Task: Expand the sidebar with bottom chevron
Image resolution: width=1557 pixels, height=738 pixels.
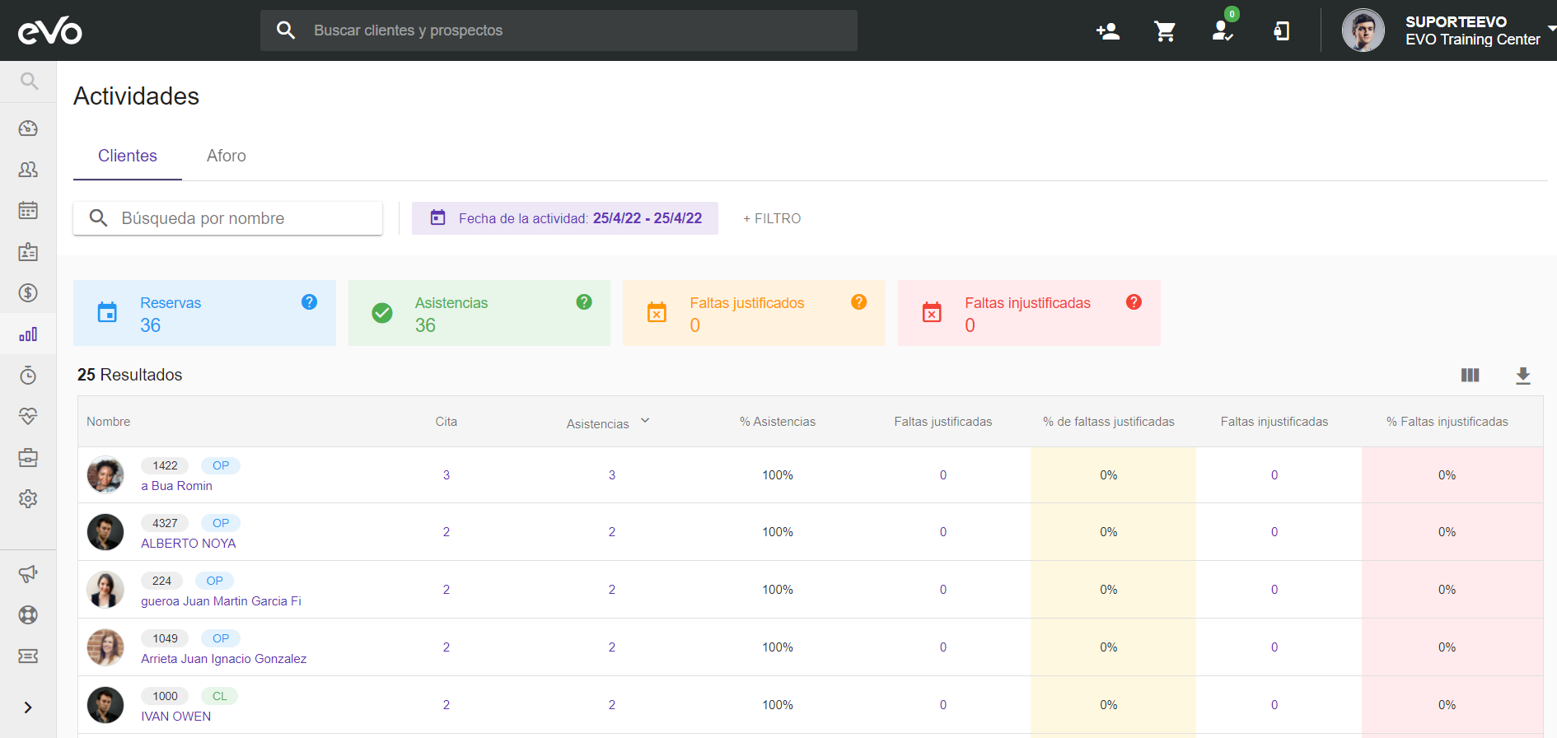Action: [28, 708]
